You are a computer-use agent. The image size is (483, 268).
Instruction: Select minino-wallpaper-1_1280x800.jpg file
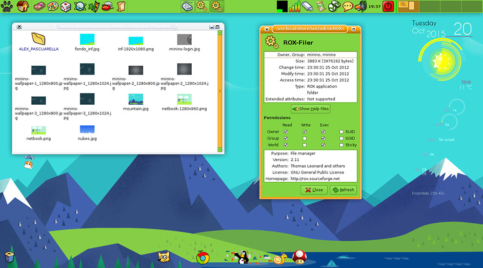pyautogui.click(x=39, y=77)
